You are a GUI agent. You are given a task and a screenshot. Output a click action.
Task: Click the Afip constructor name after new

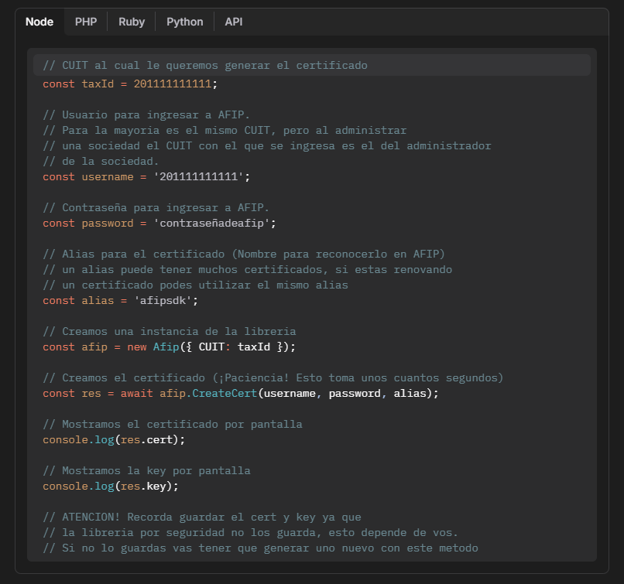(x=166, y=347)
